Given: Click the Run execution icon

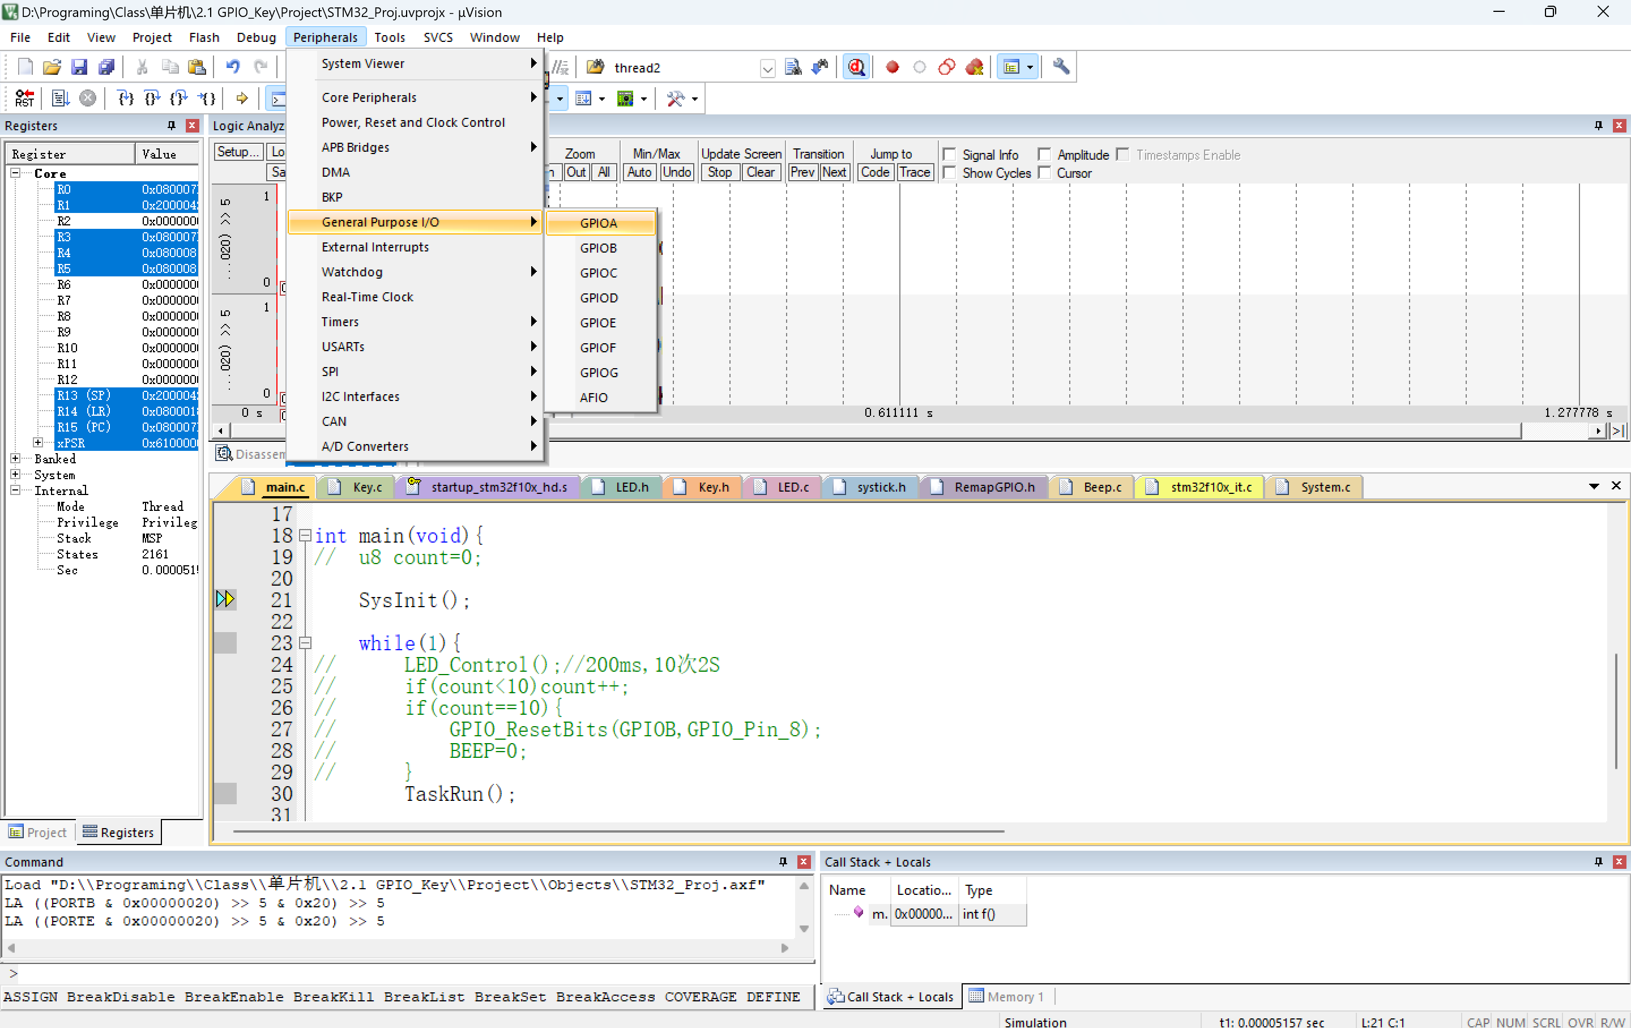Looking at the screenshot, I should pos(60,99).
